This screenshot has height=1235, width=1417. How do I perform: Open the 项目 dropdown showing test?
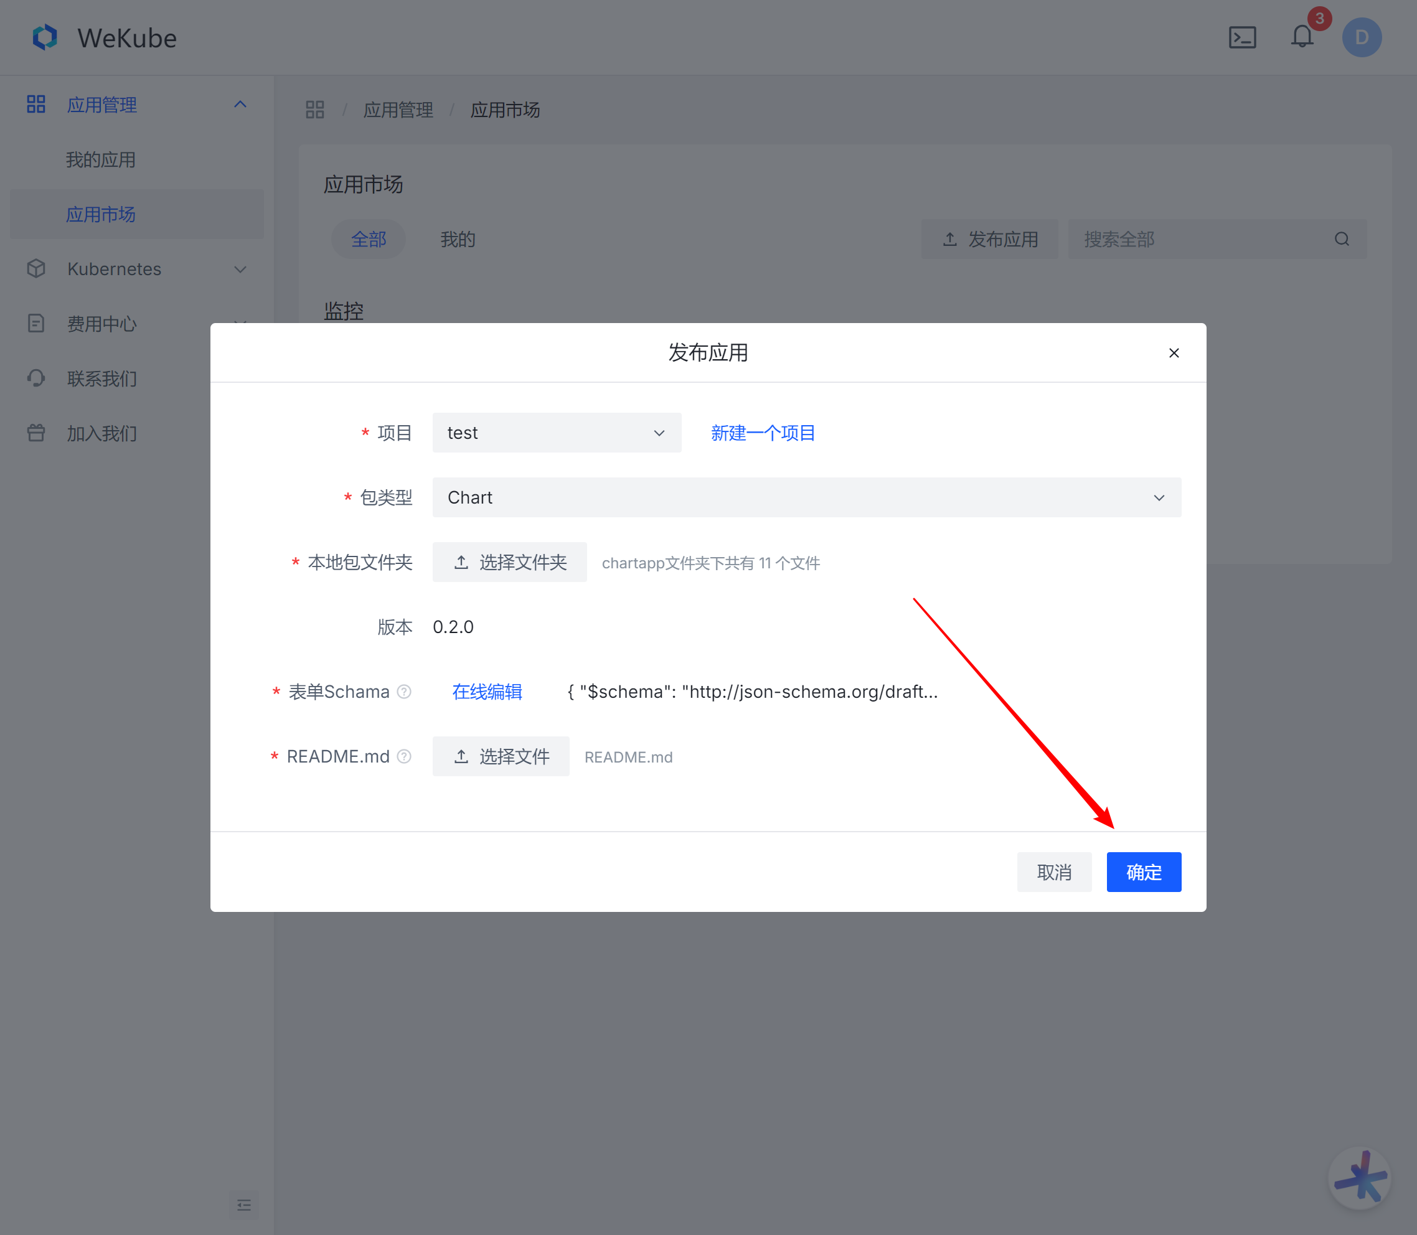[x=557, y=433]
